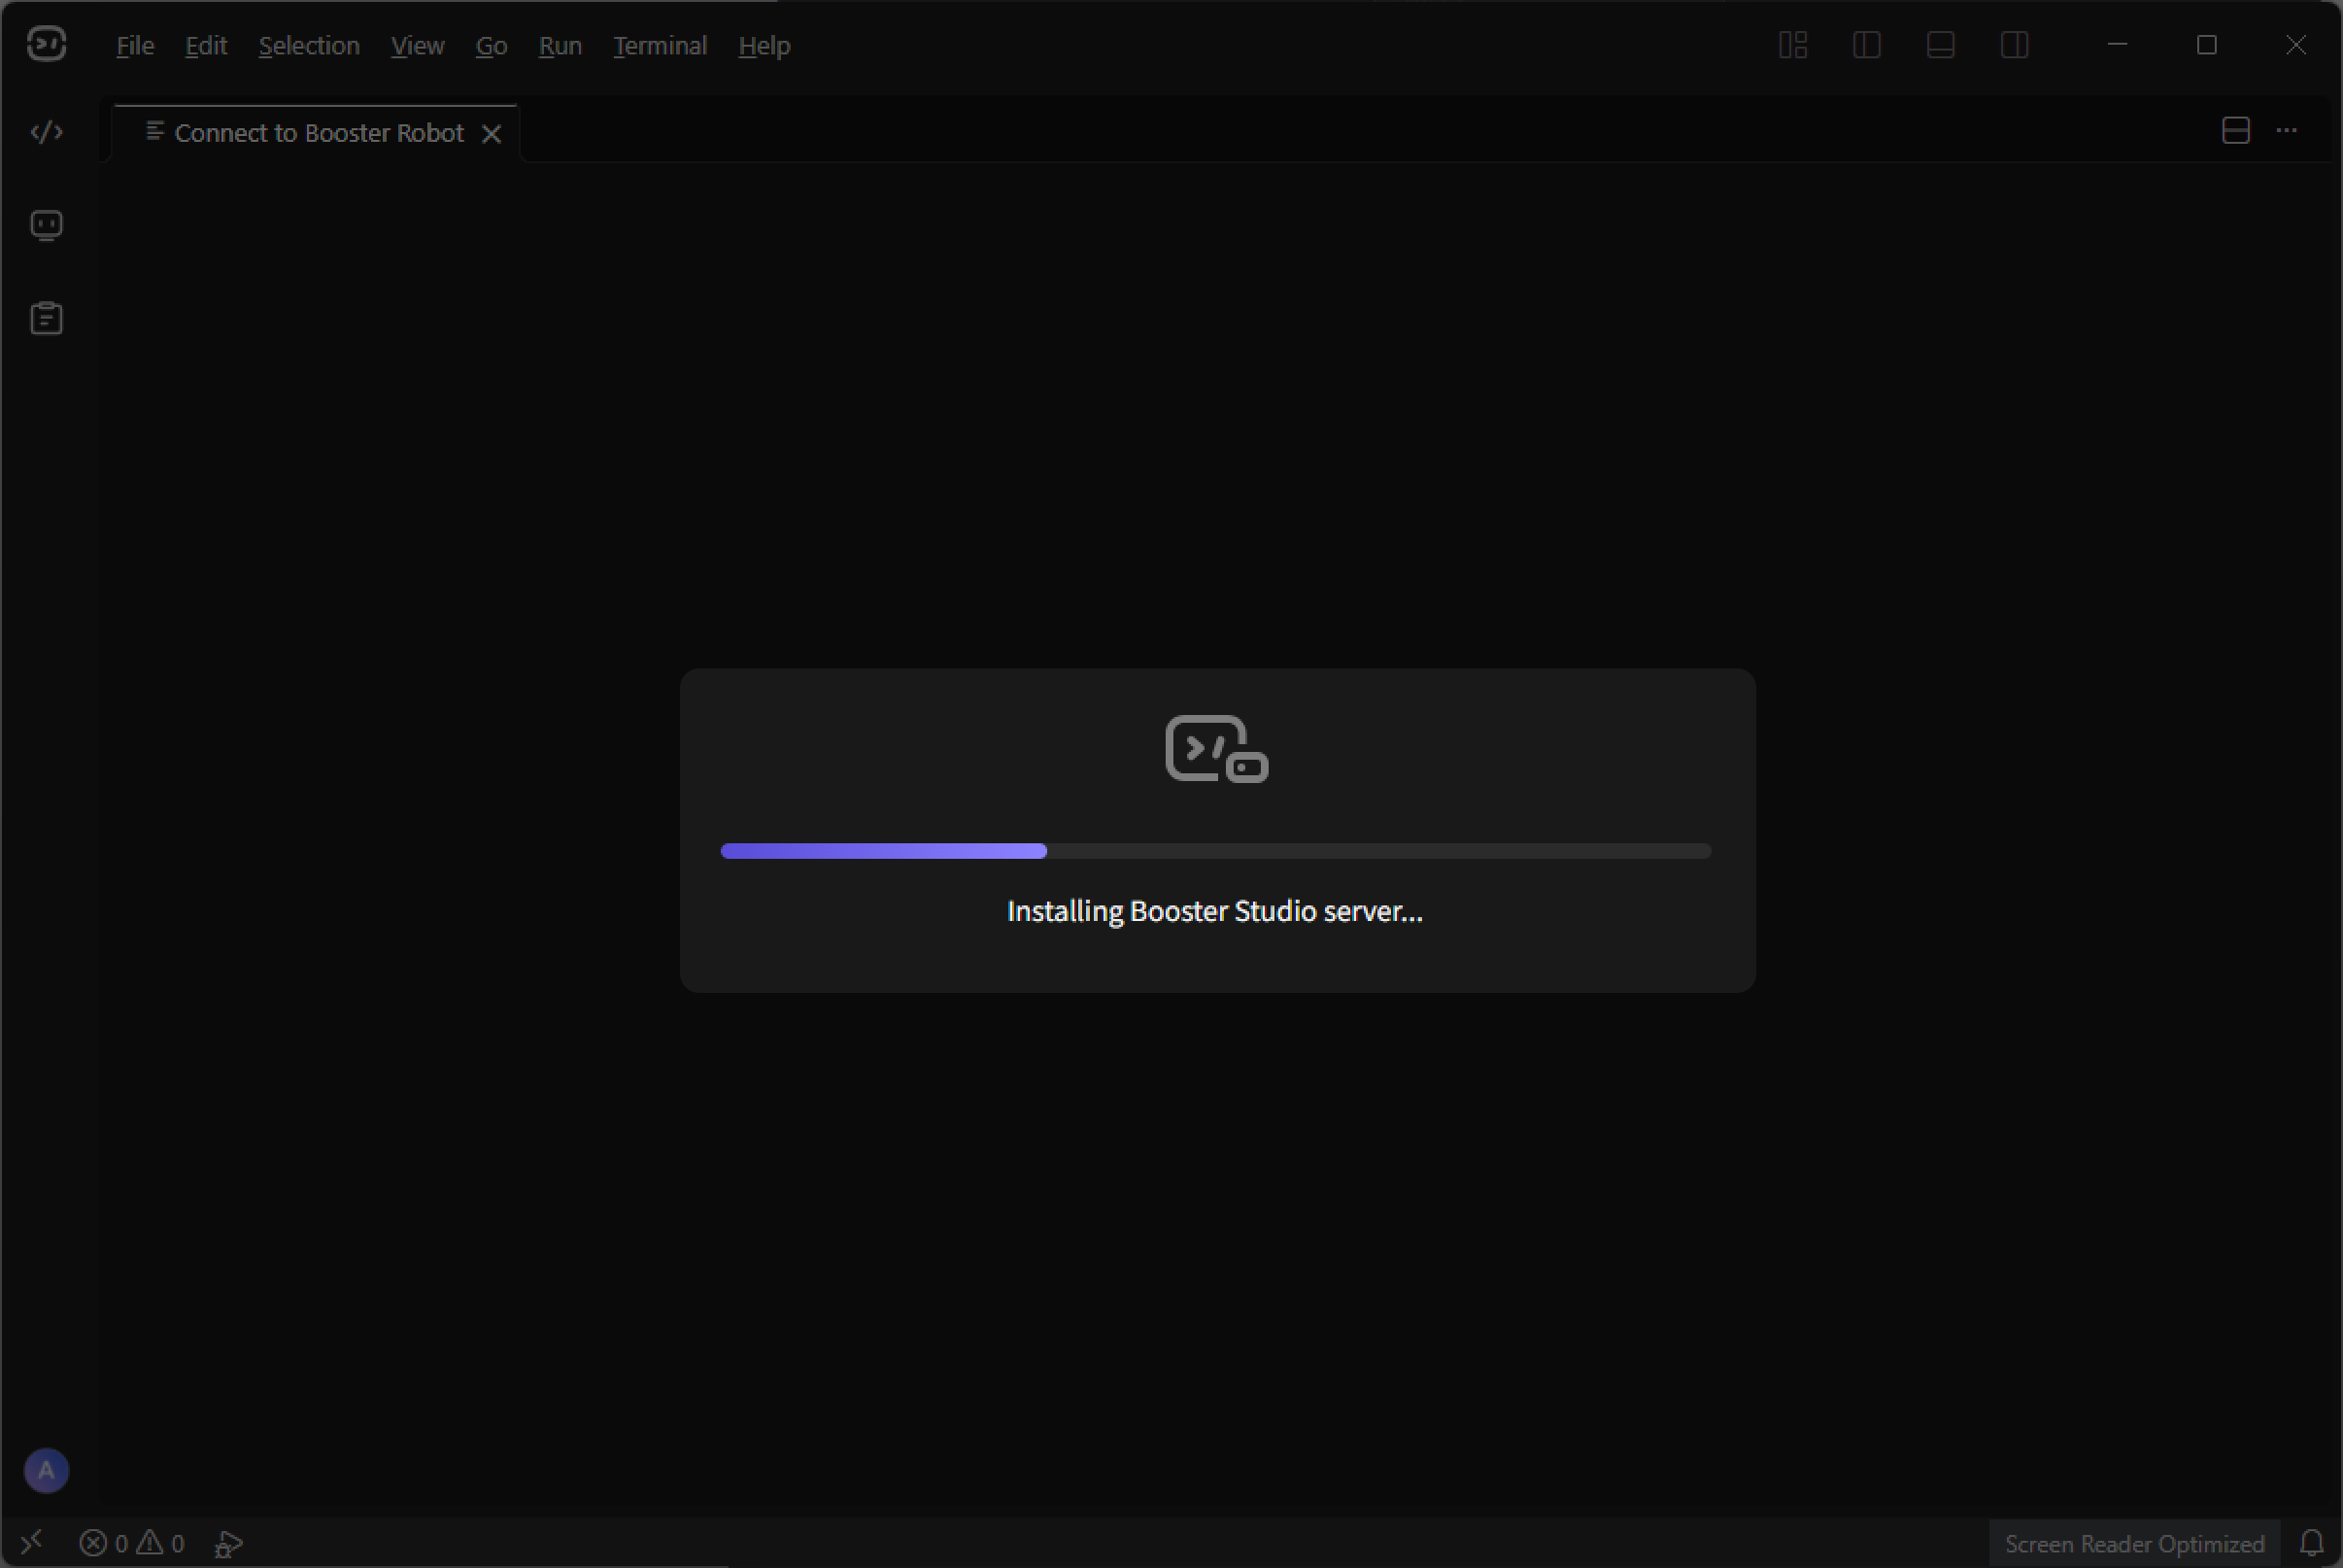
Task: Click the Installing Booster Studio server text
Action: point(1214,911)
